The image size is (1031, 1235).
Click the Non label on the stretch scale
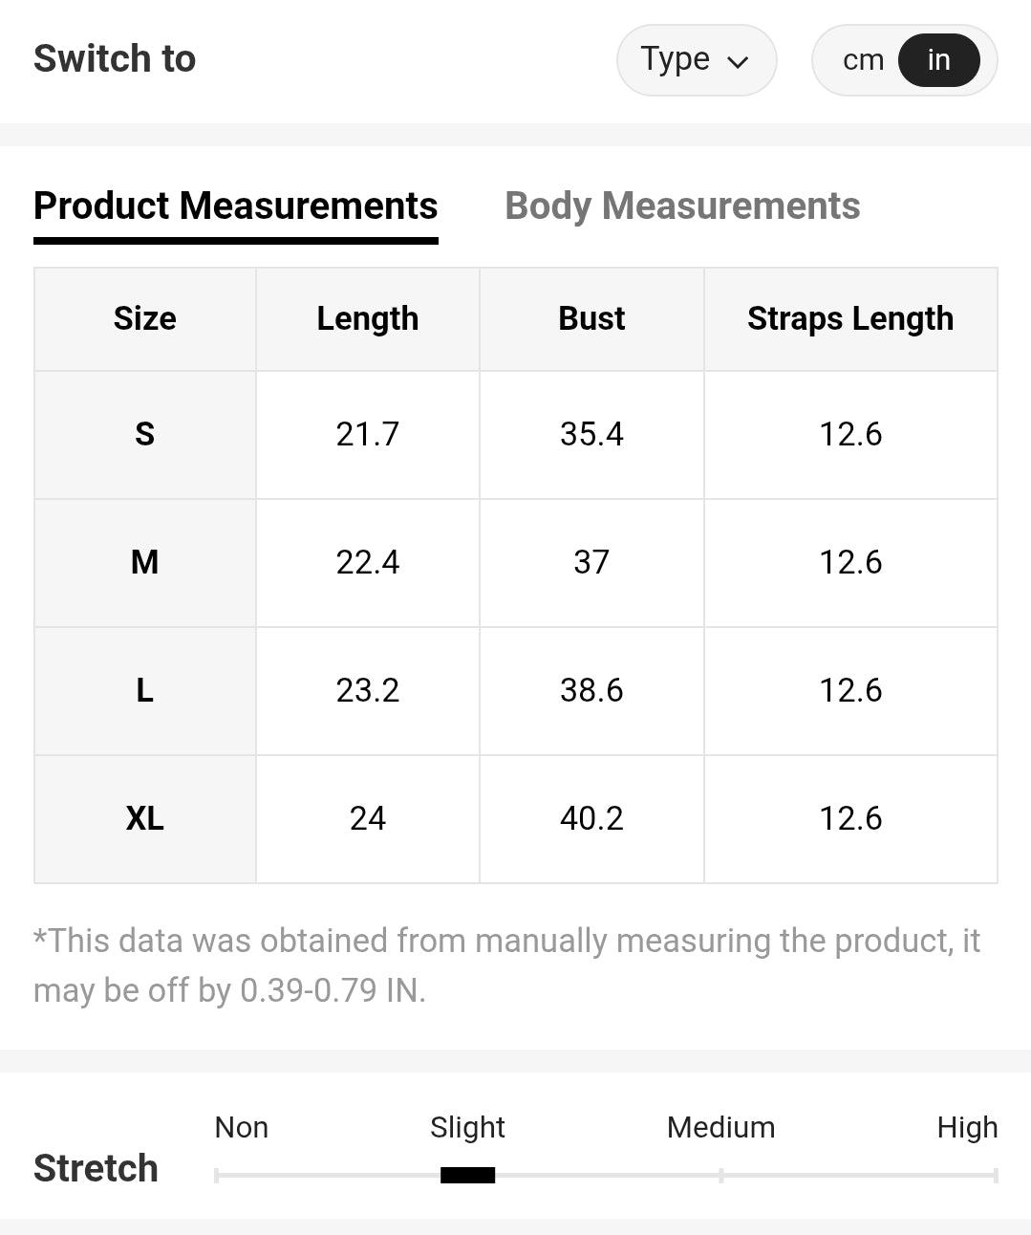coord(242,1128)
